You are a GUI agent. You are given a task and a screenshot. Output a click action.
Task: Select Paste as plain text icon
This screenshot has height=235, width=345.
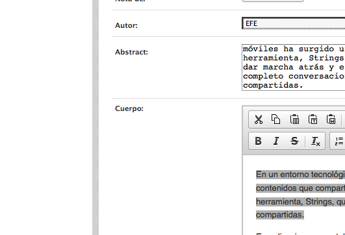click(x=313, y=119)
